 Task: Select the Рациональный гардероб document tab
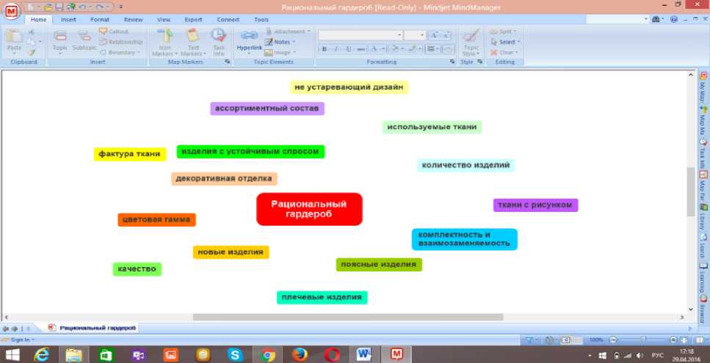(93, 327)
